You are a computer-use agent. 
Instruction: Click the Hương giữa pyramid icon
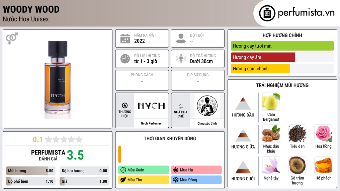pyautogui.click(x=243, y=135)
